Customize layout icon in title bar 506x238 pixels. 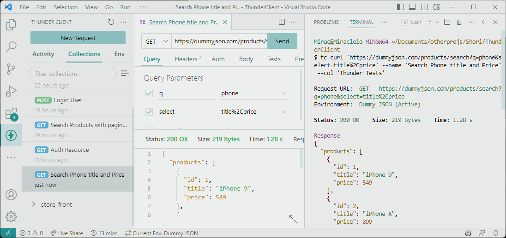click(437, 7)
